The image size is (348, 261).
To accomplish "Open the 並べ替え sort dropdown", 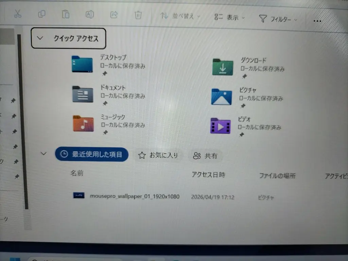I will [180, 16].
